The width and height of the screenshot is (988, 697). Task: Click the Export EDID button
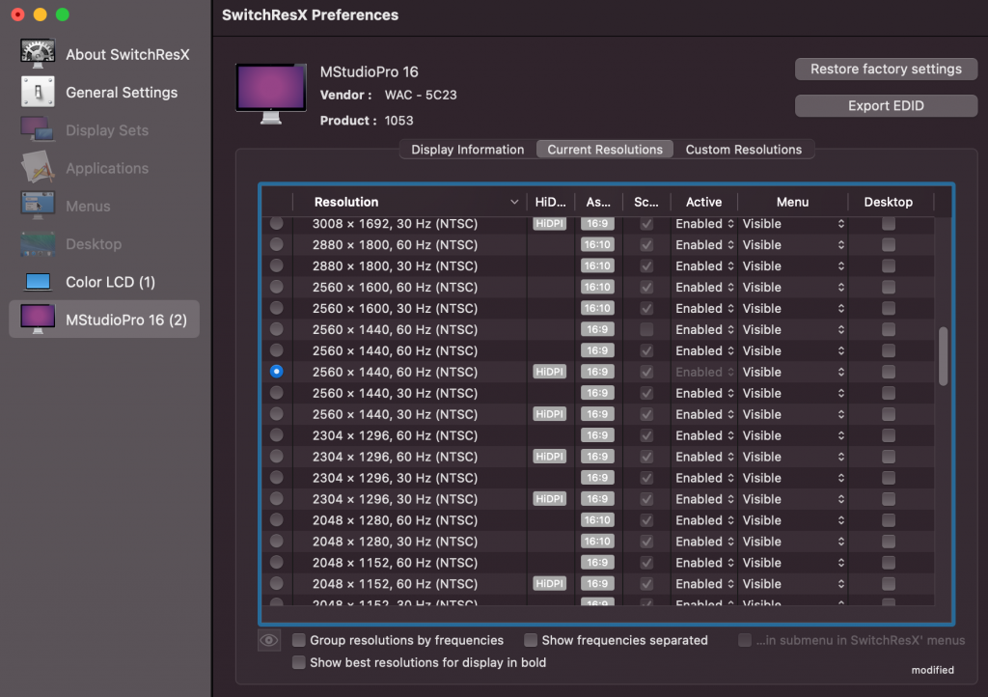(886, 105)
